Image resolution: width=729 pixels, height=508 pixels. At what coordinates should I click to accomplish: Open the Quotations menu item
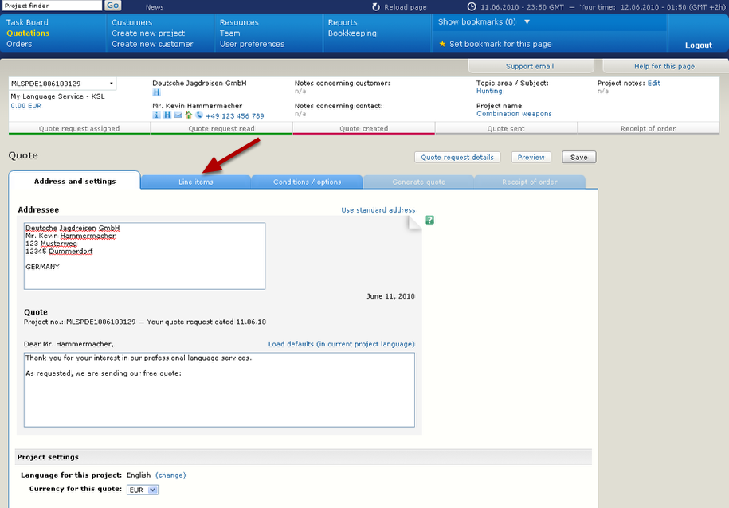pyautogui.click(x=28, y=33)
